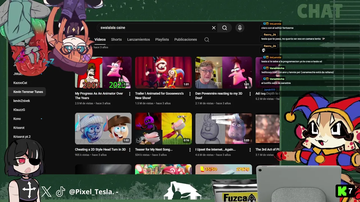The height and width of the screenshot is (202, 360).
Task: Play Dan Povenmire reacting thumbnail
Action: coord(224,73)
